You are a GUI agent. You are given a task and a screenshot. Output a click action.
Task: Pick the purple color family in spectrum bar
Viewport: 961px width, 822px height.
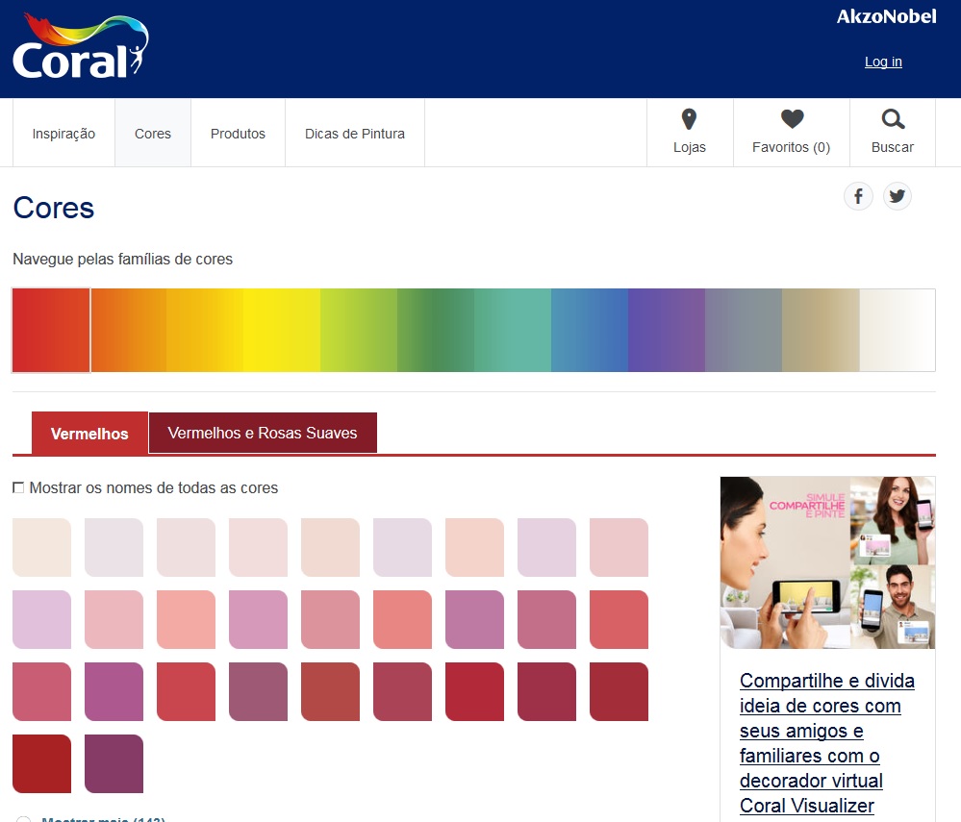tap(666, 330)
